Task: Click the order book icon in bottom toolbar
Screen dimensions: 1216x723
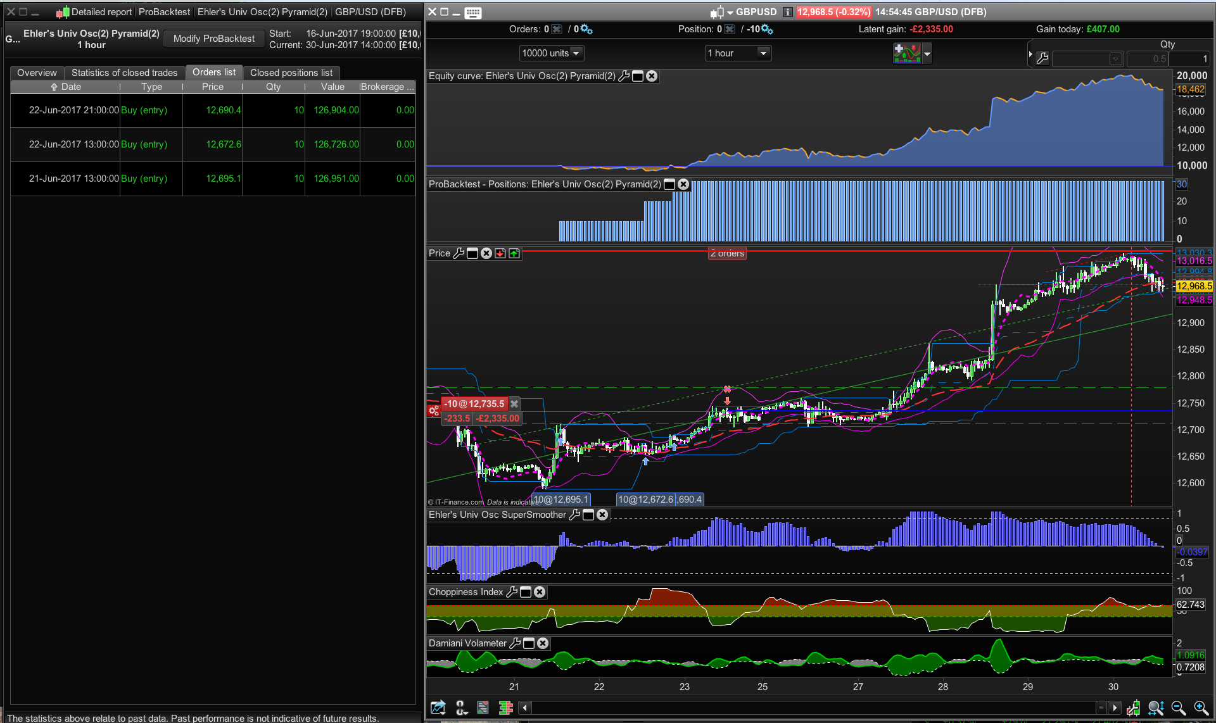Action: coord(505,708)
